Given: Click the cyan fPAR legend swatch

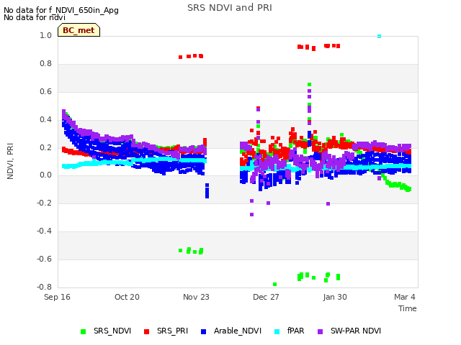Looking at the screenshot, I should [277, 331].
